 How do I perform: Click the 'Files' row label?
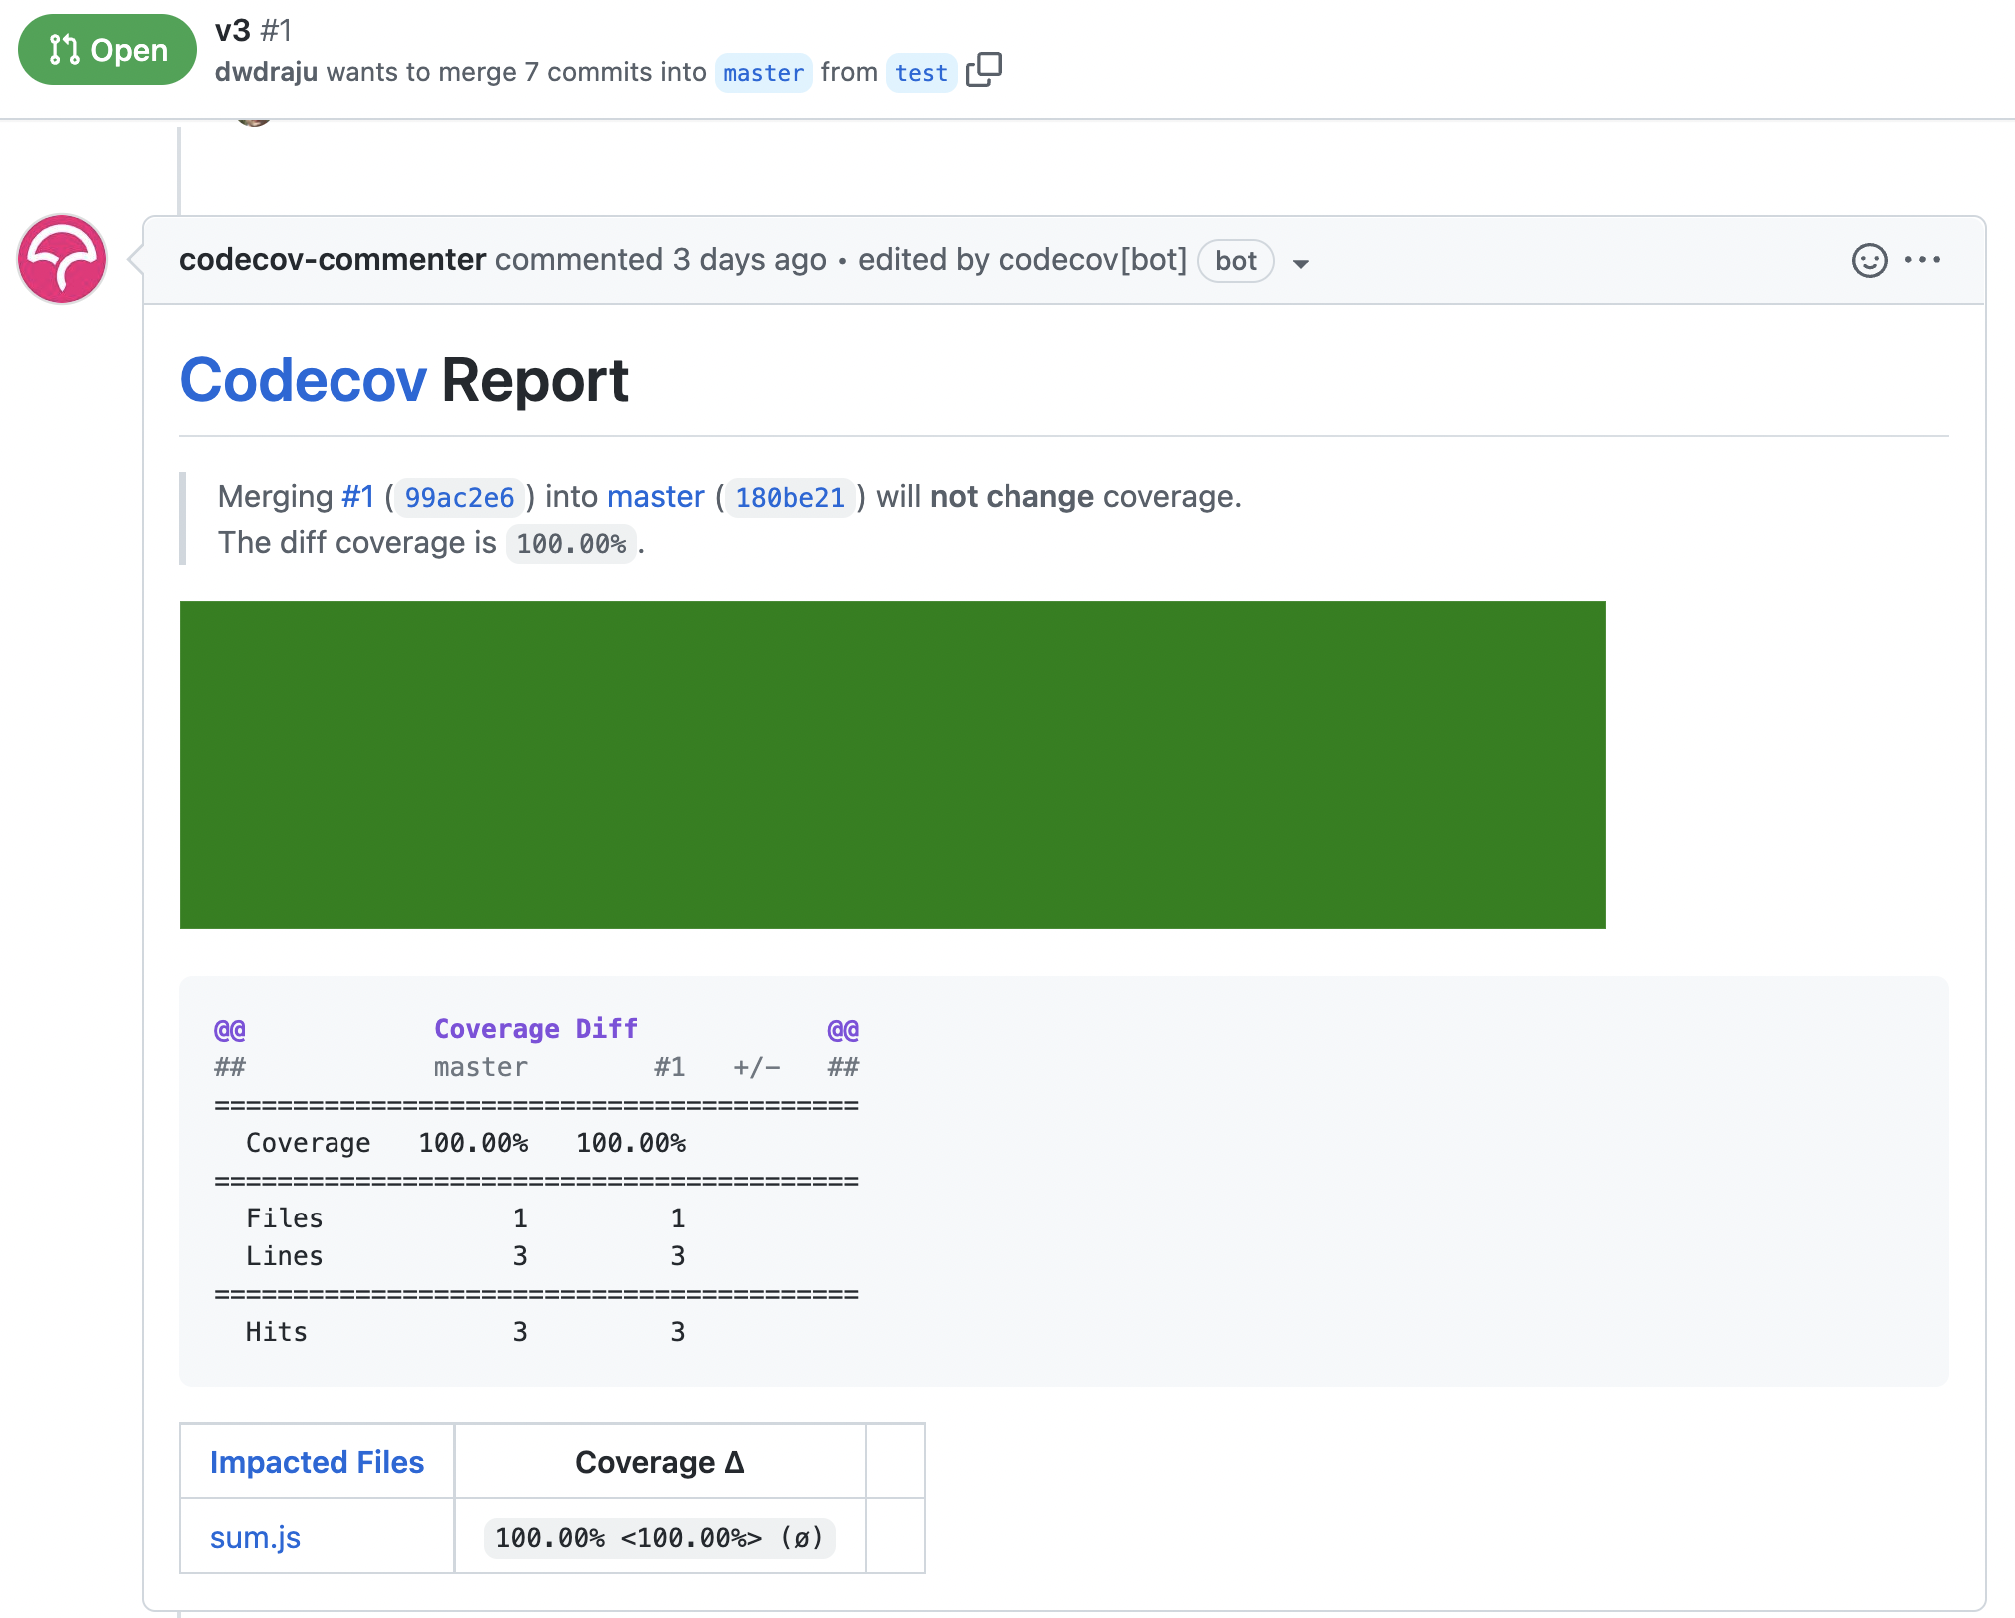pyautogui.click(x=285, y=1218)
